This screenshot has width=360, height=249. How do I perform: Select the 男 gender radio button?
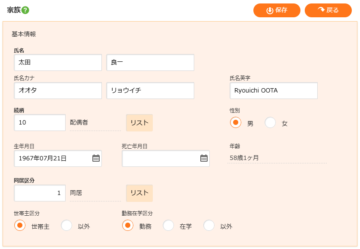click(236, 123)
